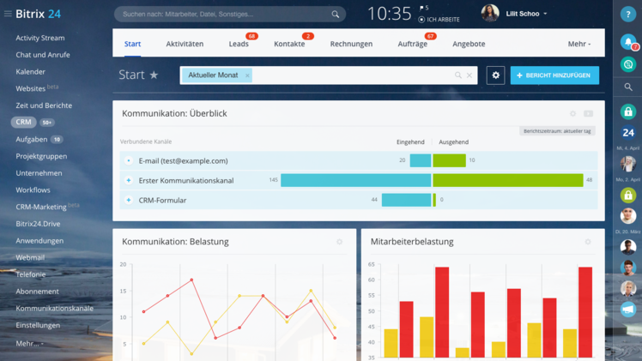Open the Mehr dropdown in CRM tabs
Image resolution: width=642 pixels, height=361 pixels.
tap(578, 44)
